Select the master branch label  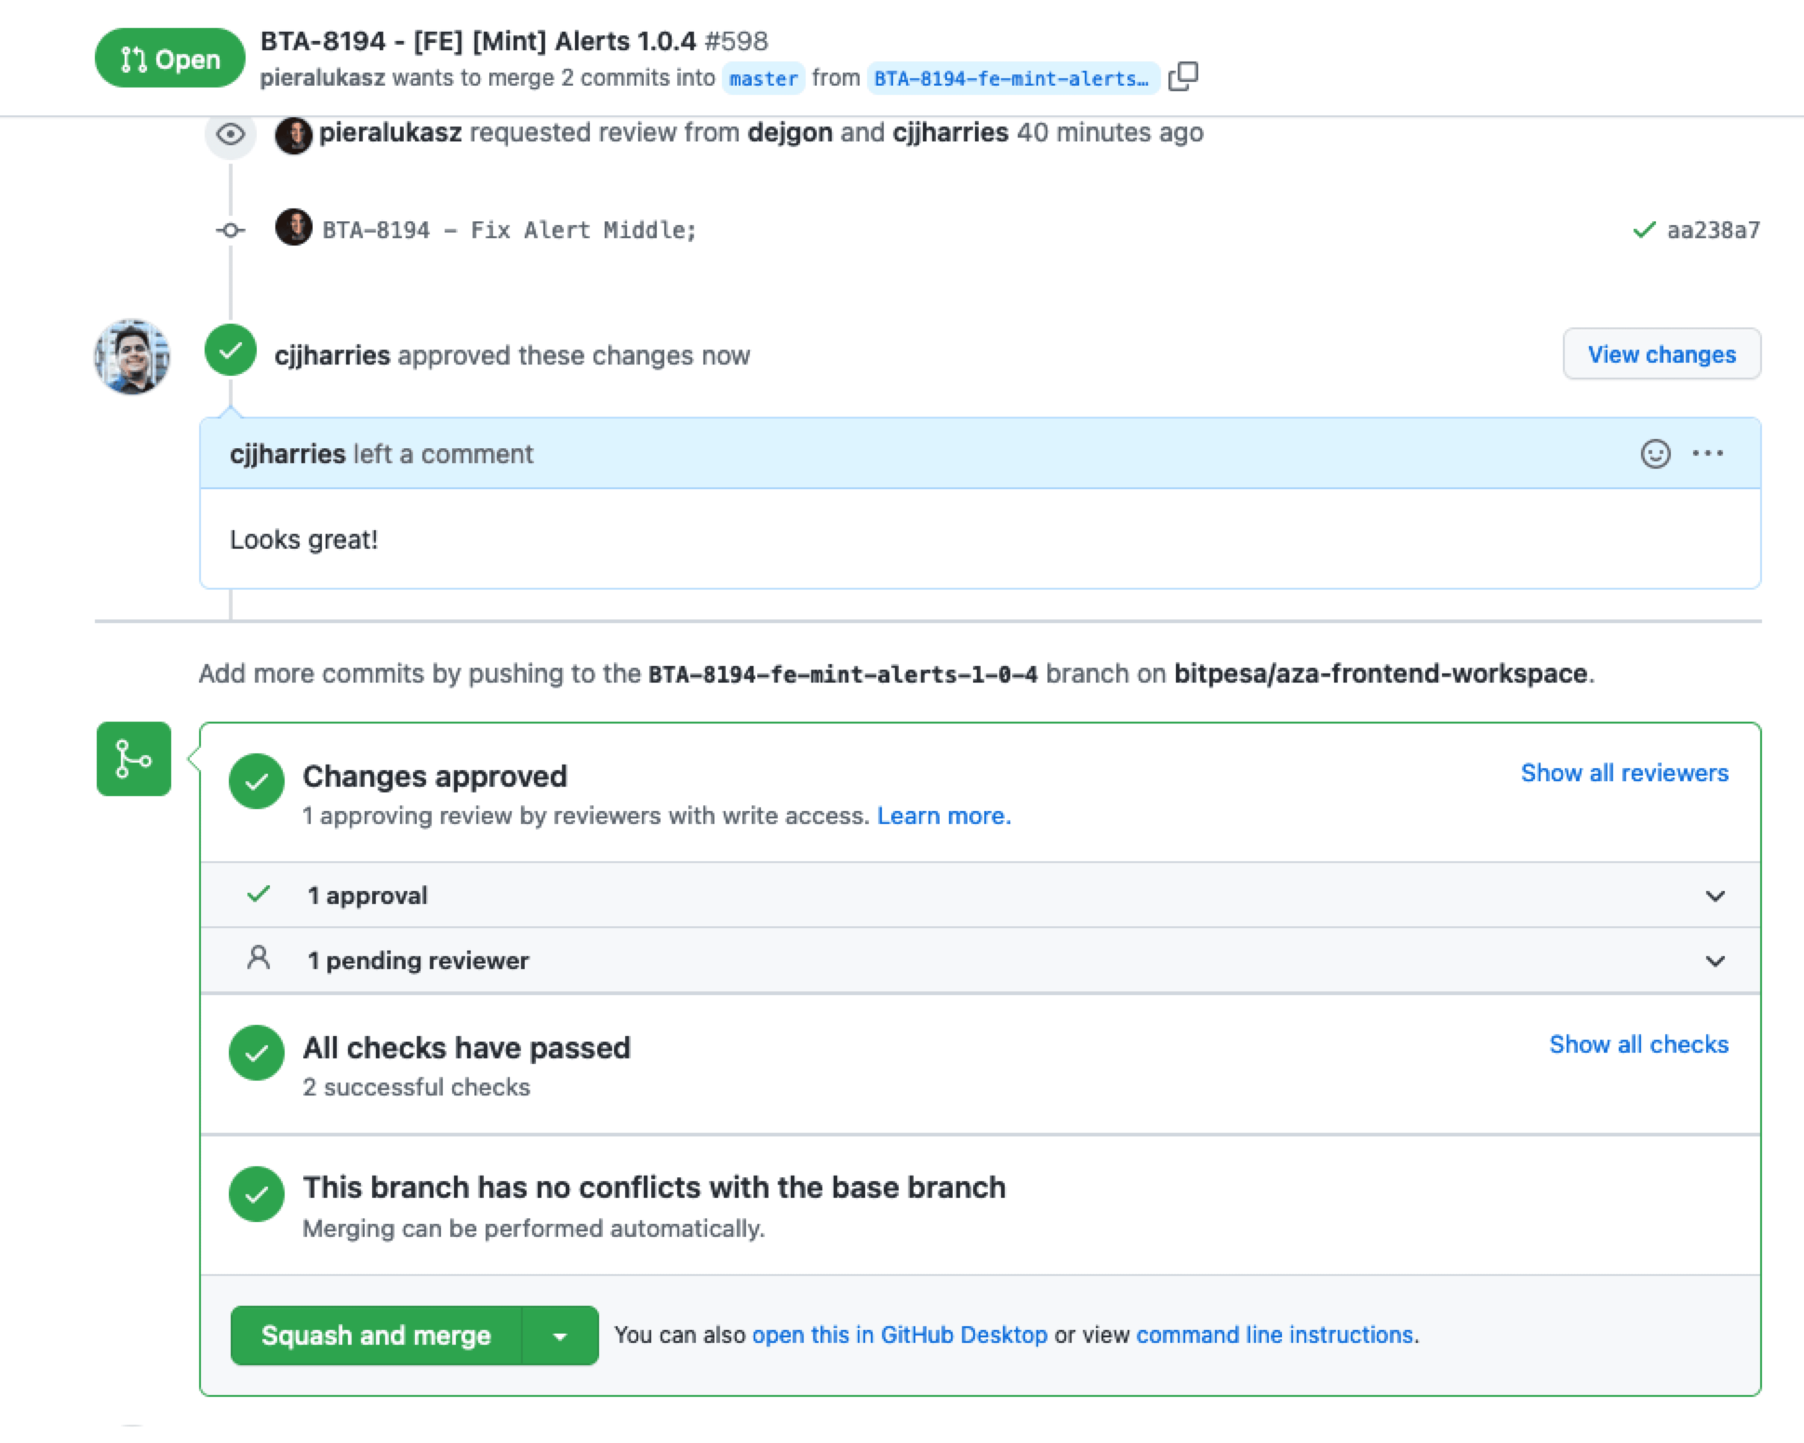[x=762, y=79]
